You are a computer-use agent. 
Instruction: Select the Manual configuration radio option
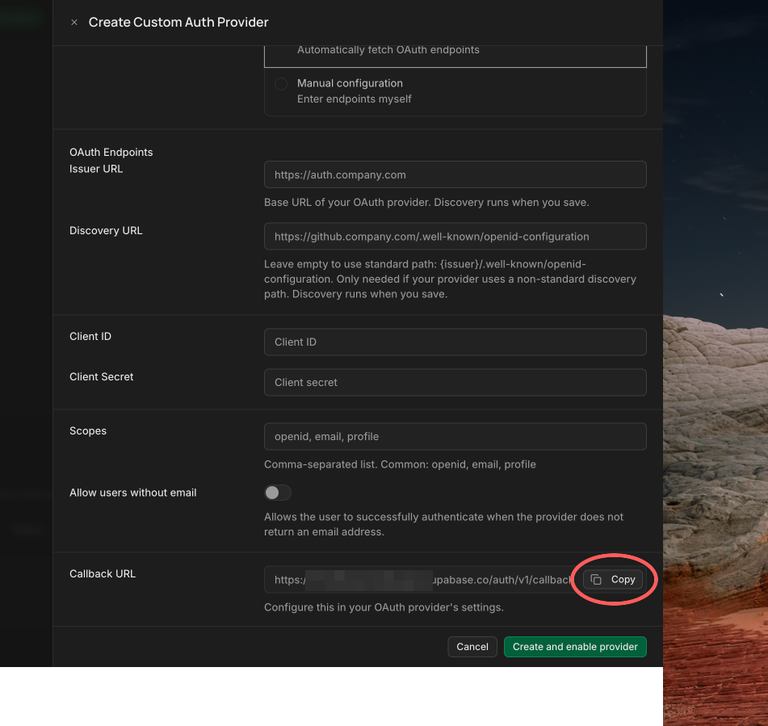pyautogui.click(x=281, y=84)
